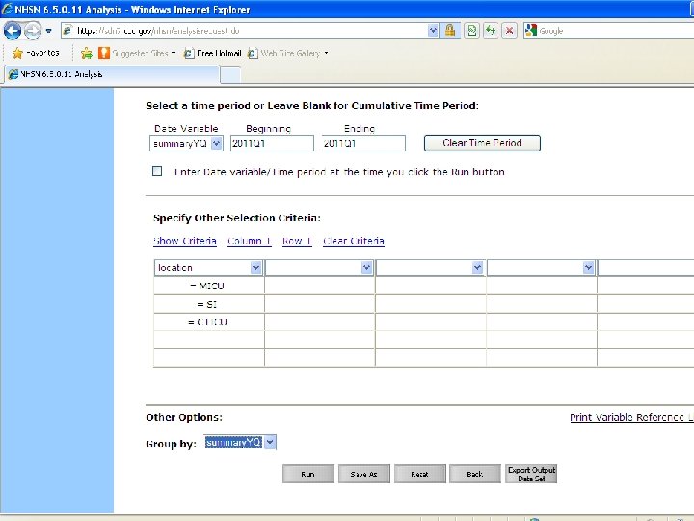This screenshot has width=694, height=521.
Task: Click the Back button at the bottom of the form
Action: click(475, 474)
